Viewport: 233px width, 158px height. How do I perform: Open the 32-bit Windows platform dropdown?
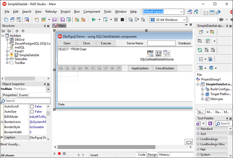point(184,20)
